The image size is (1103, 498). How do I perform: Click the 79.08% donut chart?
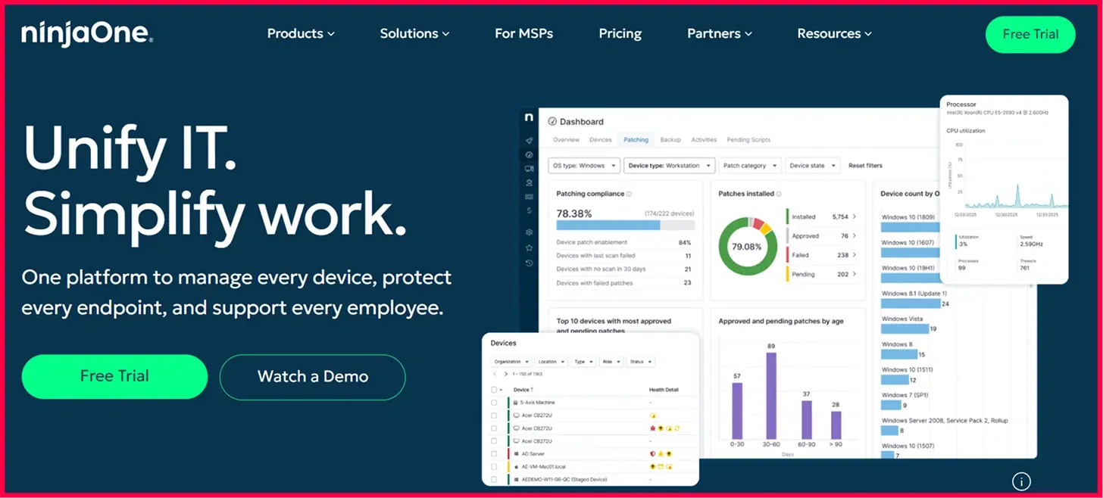pos(746,246)
